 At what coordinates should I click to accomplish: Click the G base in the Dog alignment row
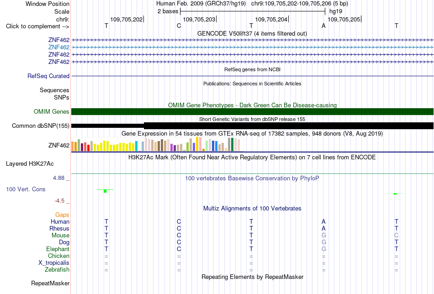click(323, 242)
